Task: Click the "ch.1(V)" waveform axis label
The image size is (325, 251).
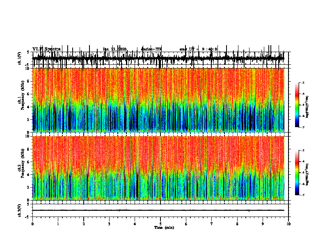Action: [20, 58]
